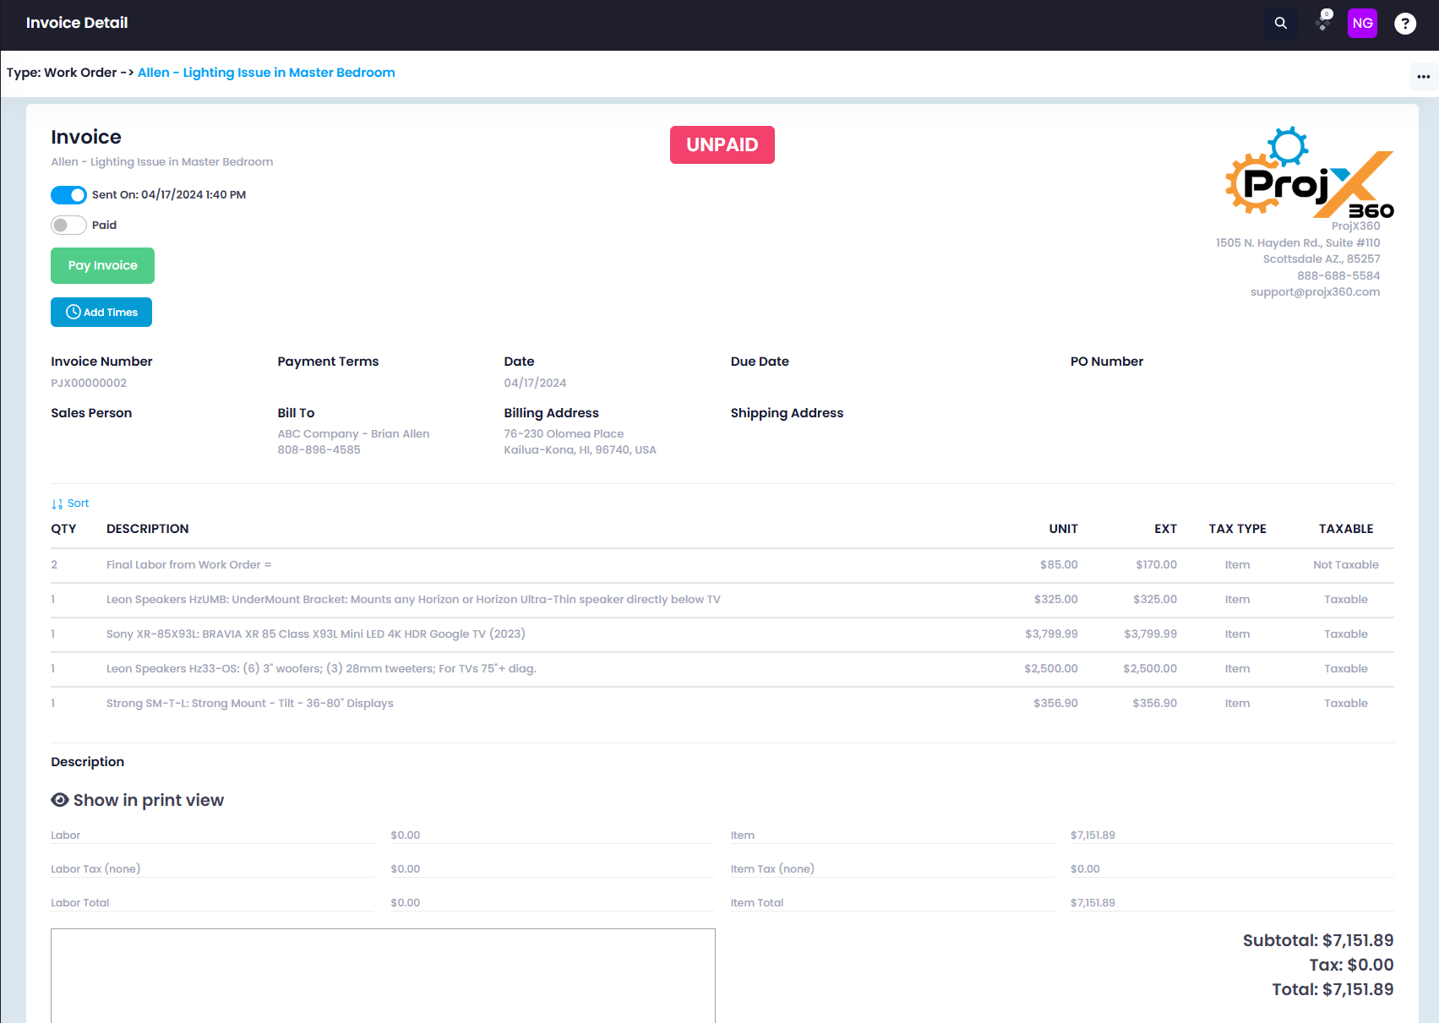Click the Add Times button
Viewport: 1439px width, 1023px height.
[x=101, y=312]
